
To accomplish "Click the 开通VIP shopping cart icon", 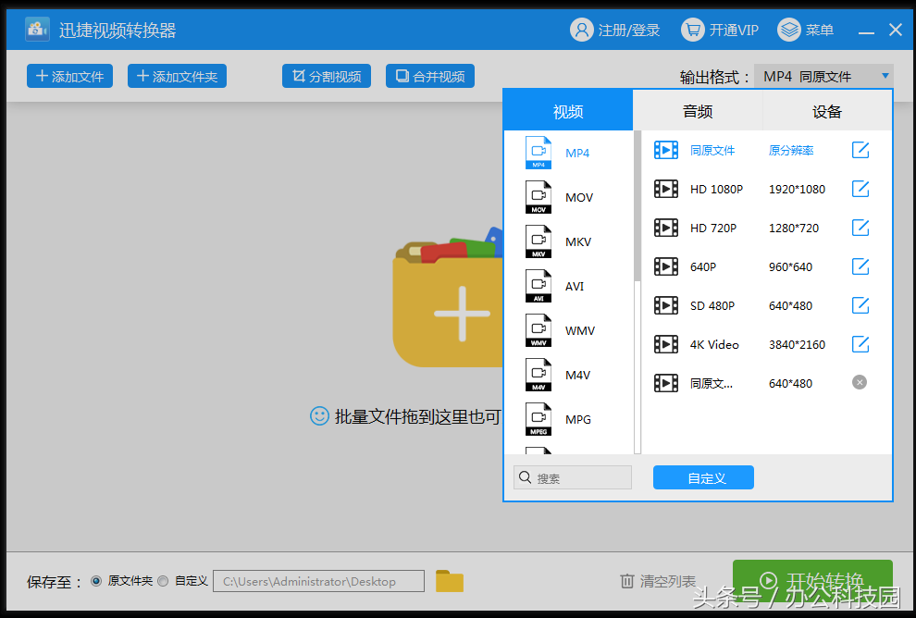I will point(692,30).
